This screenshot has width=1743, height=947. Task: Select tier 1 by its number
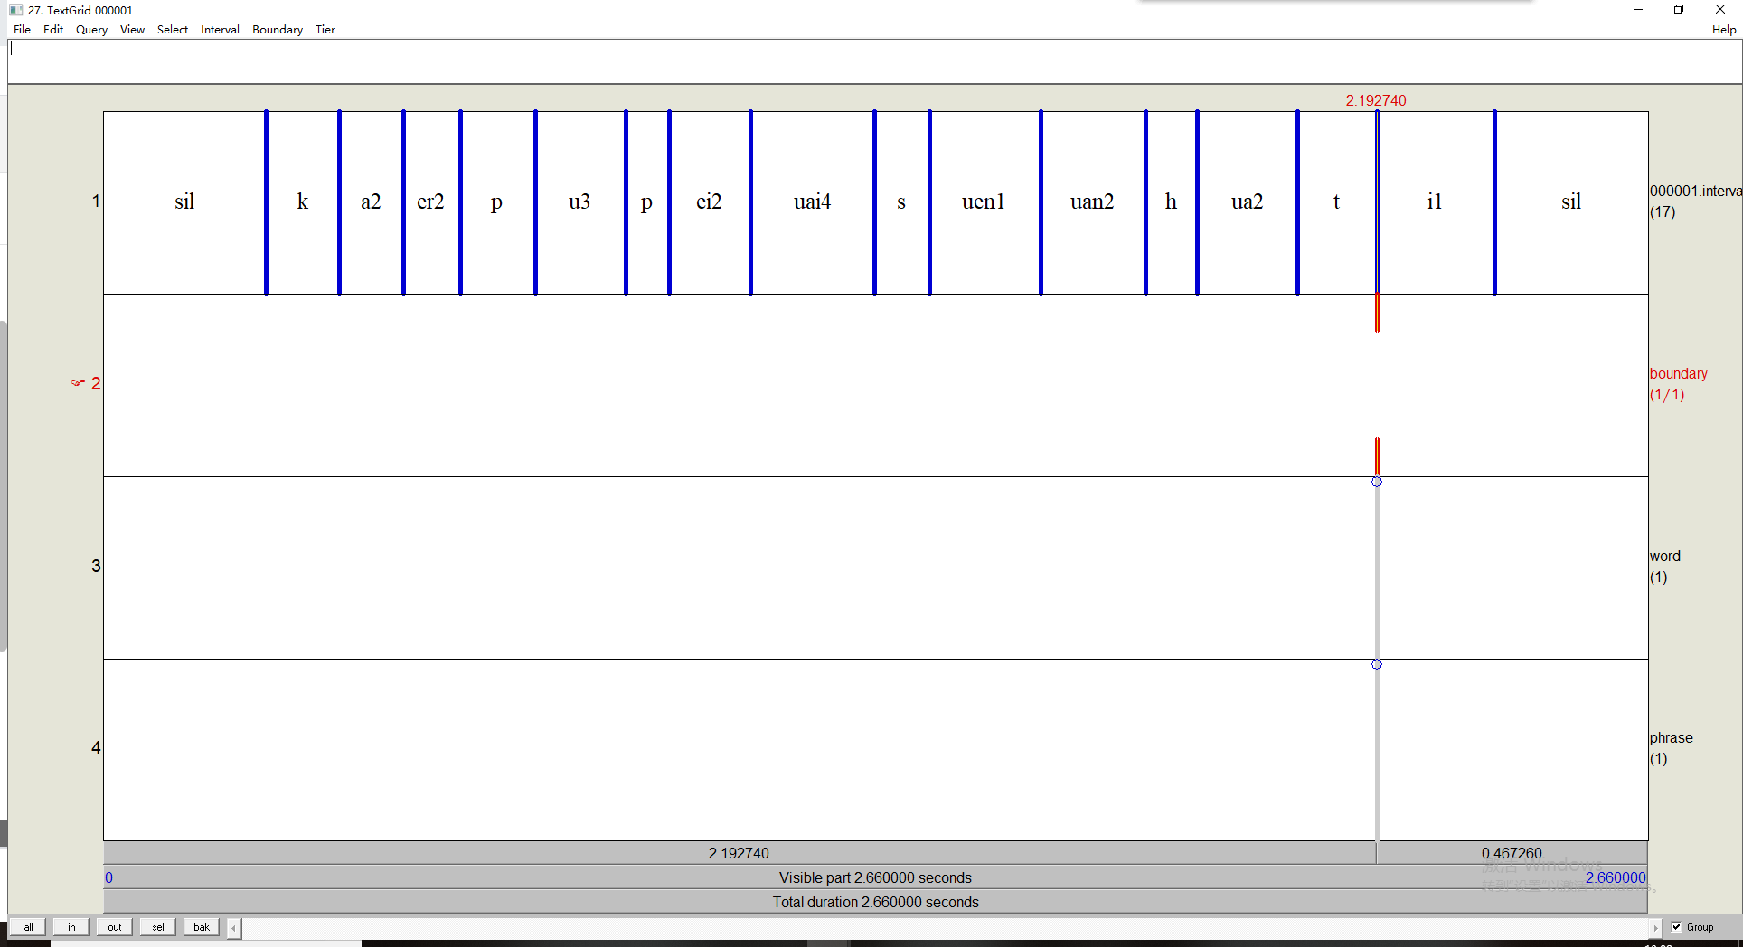pos(96,202)
